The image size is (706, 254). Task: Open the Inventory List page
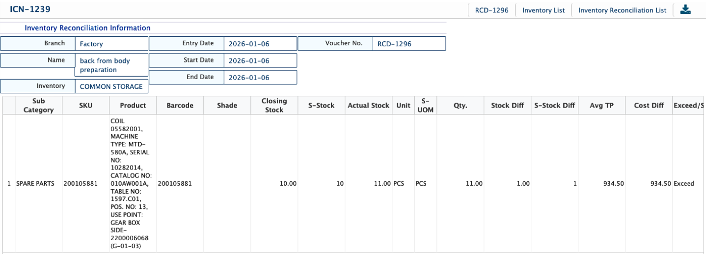(543, 10)
